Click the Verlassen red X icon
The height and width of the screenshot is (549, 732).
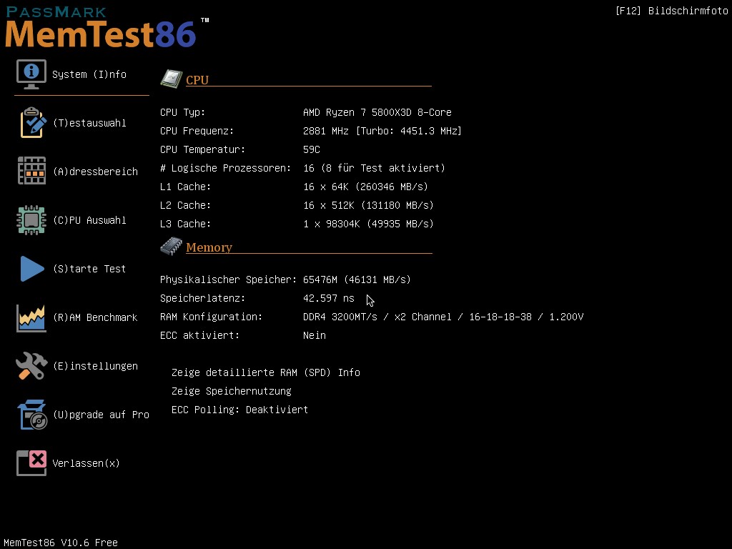point(31,463)
